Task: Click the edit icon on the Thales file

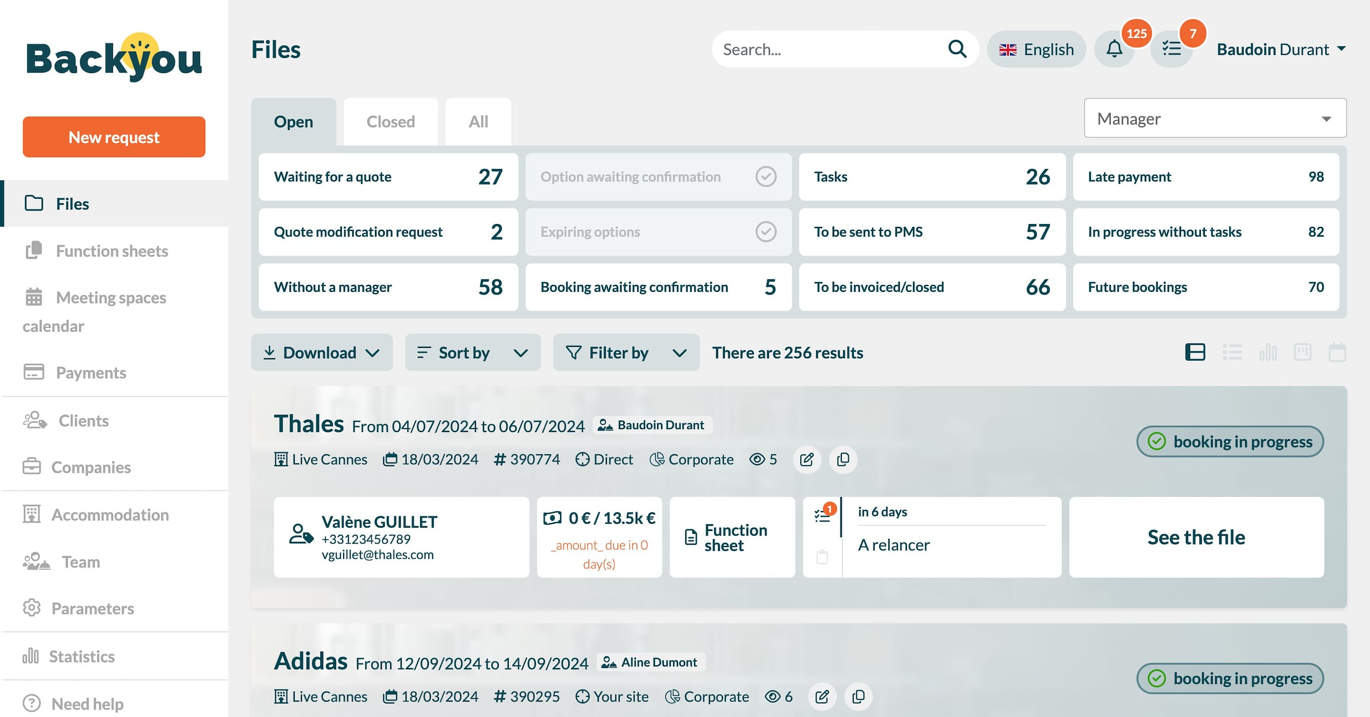Action: [806, 459]
